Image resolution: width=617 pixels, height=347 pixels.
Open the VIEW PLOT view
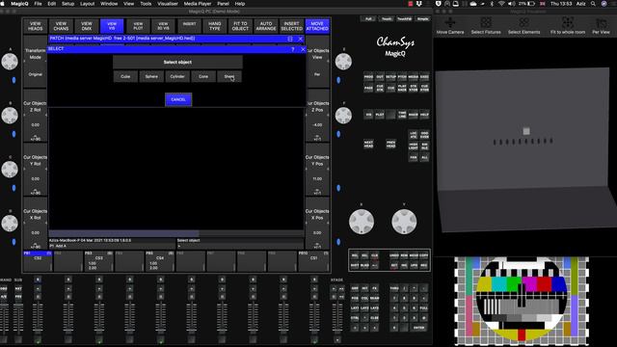pyautogui.click(x=138, y=26)
